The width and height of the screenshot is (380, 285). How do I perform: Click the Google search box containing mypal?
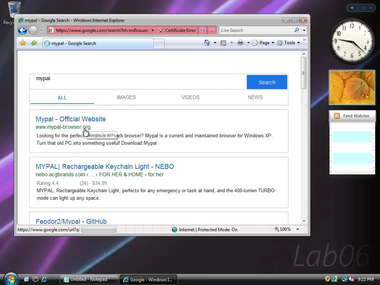tap(138, 82)
